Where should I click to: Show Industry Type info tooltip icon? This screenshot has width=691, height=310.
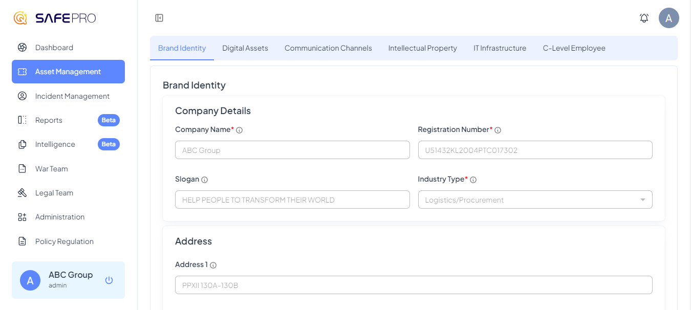473,180
